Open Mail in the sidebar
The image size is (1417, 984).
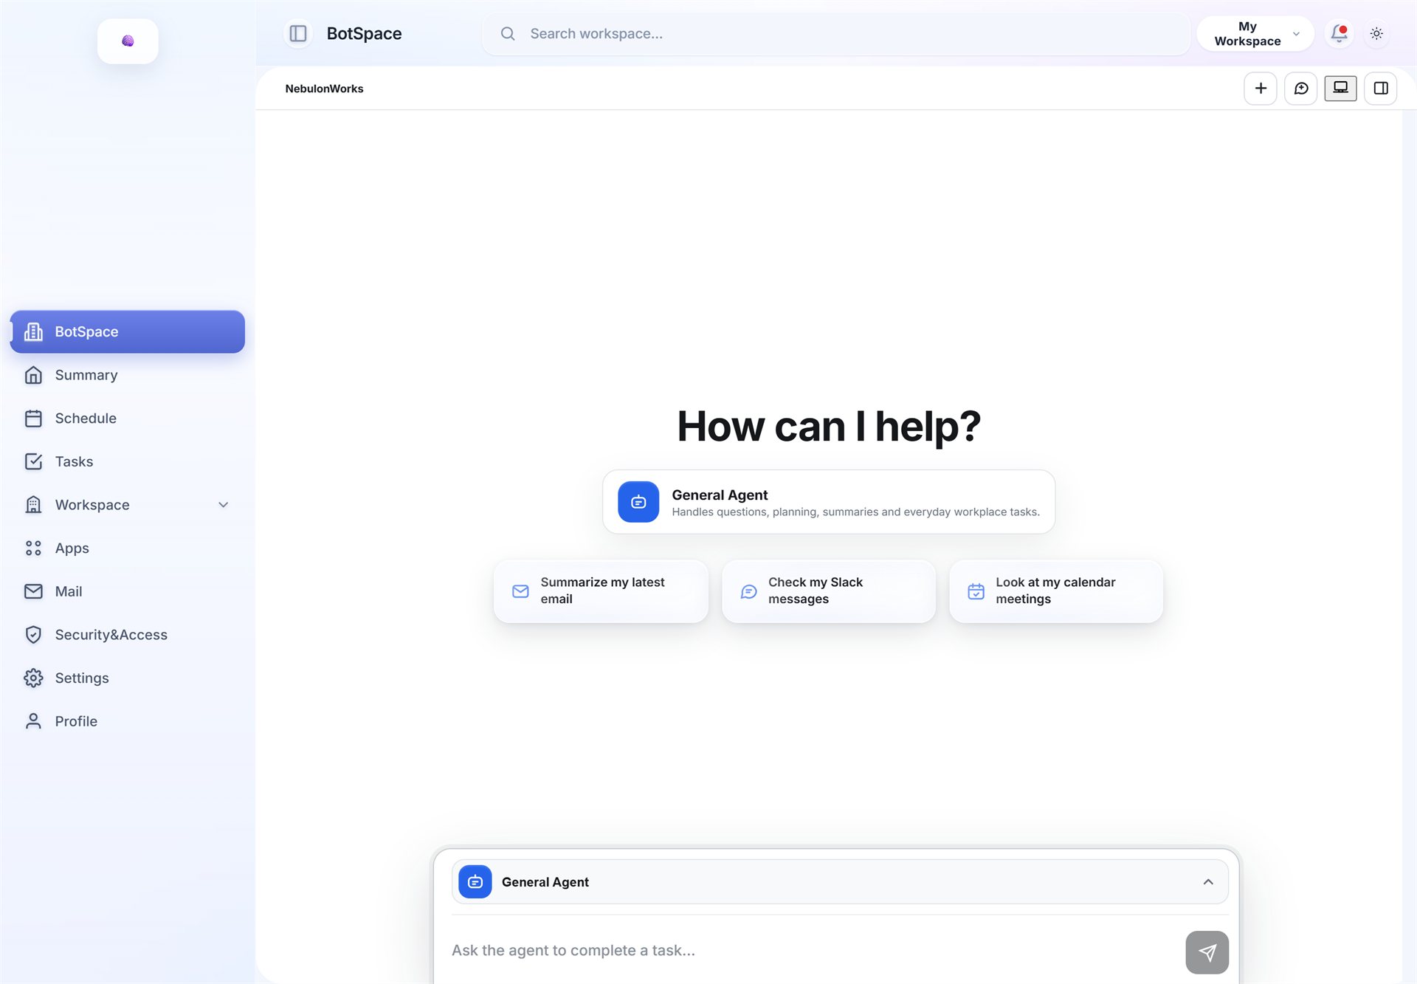pyautogui.click(x=128, y=591)
